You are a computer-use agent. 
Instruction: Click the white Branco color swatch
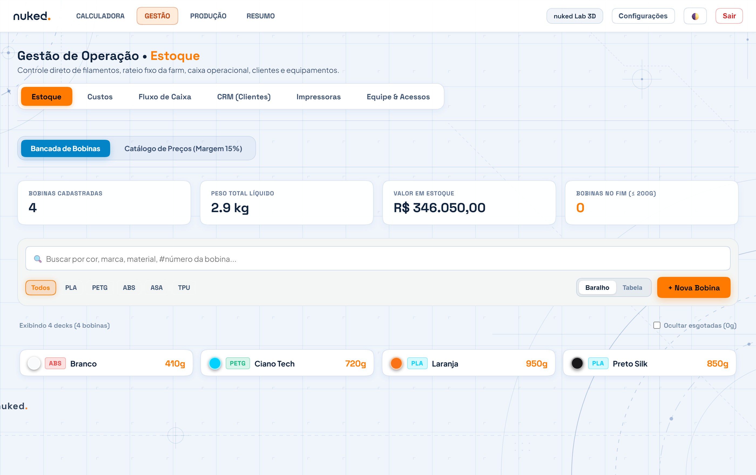coord(34,363)
